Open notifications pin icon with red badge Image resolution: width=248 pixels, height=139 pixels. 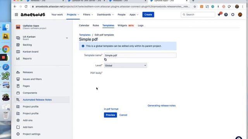click(219, 15)
